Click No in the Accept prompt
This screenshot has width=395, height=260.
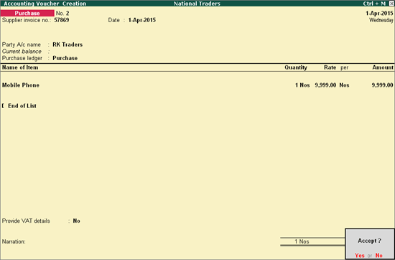379,255
